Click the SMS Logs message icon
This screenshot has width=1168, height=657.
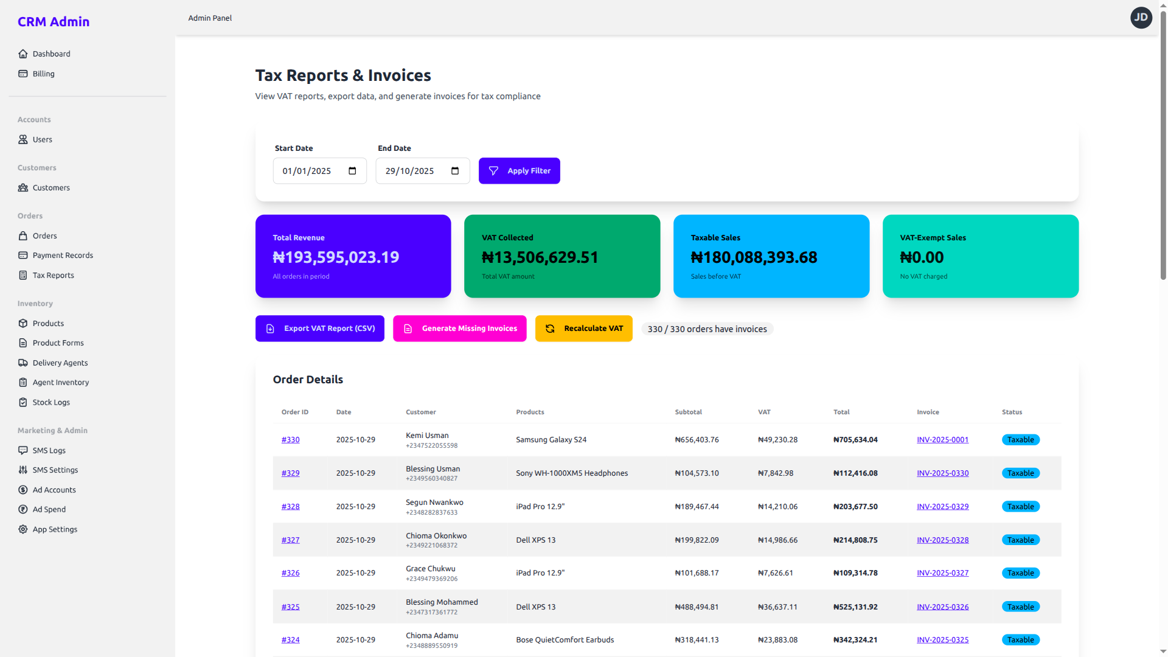pos(23,450)
